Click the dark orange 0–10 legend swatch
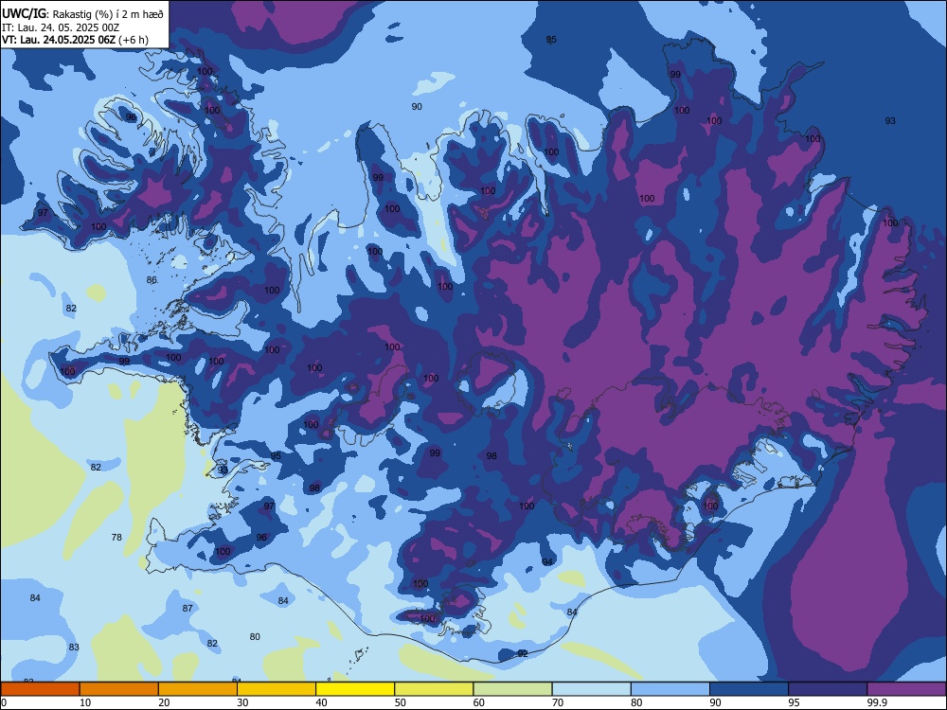 (40, 689)
